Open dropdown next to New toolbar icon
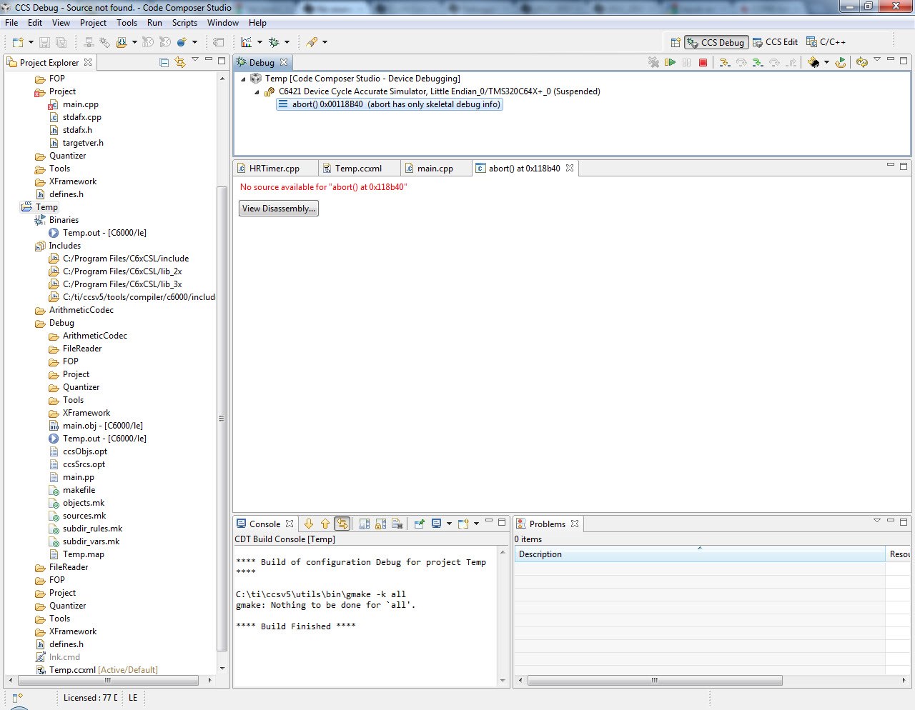This screenshot has height=710, width=915. 31,42
